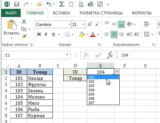Save the workbook with floppy disk icon
The image size is (160, 123).
point(17,5)
